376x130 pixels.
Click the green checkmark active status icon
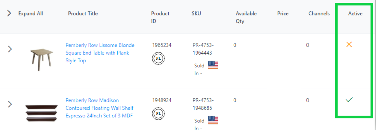[x=349, y=100]
